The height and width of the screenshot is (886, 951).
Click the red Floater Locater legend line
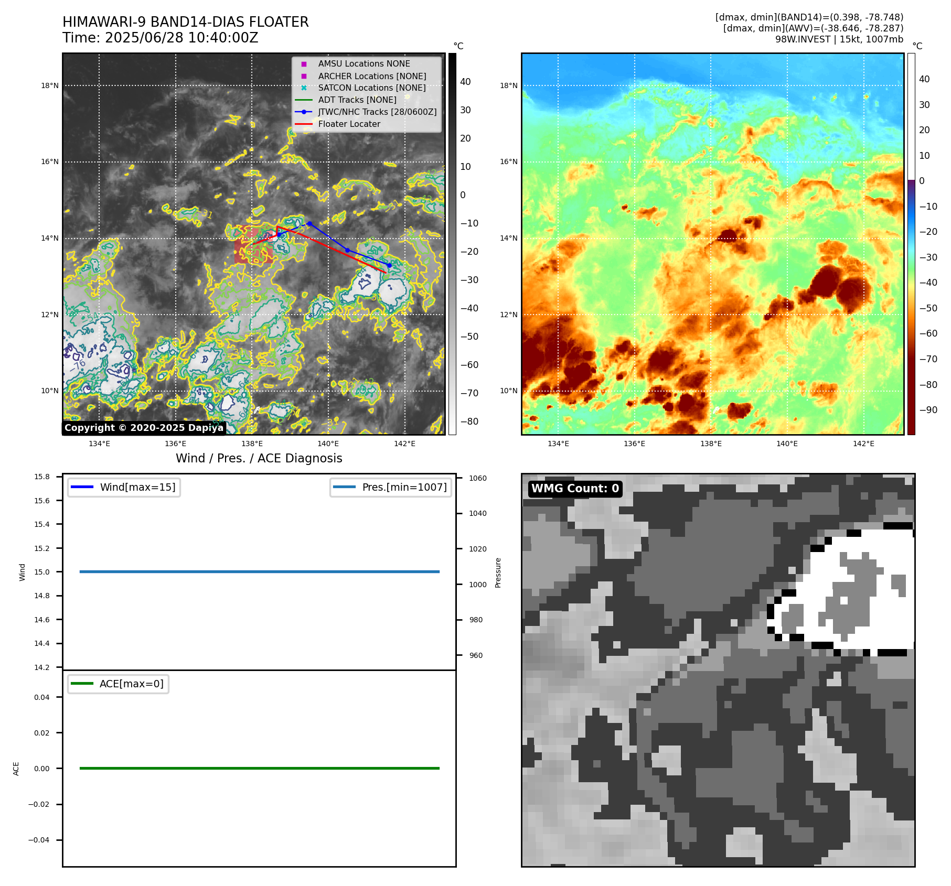click(x=304, y=124)
